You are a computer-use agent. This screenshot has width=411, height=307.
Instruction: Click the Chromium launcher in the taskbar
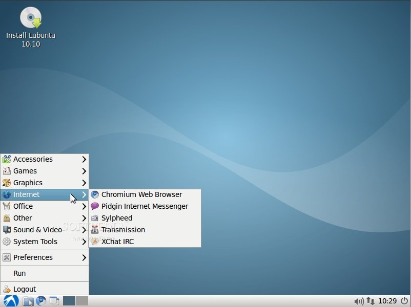41,301
